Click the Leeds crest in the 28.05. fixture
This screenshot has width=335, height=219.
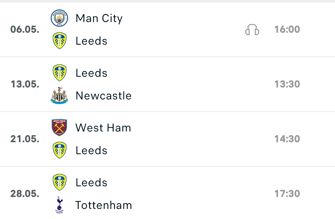click(59, 182)
